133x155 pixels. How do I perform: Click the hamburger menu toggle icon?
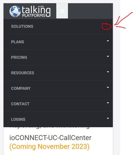coord(62,11)
